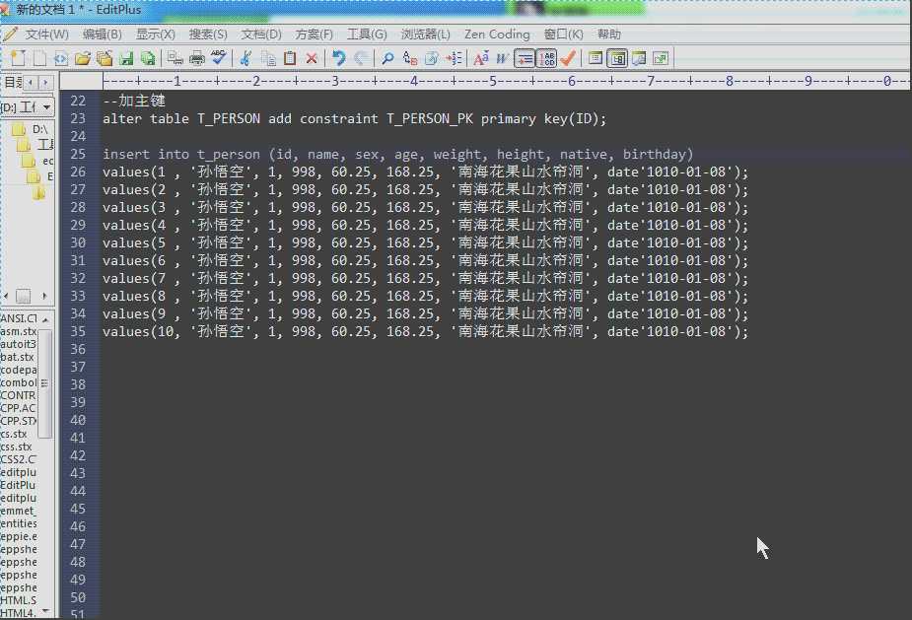
Task: Open the 窗口(K) menu
Action: tap(564, 34)
